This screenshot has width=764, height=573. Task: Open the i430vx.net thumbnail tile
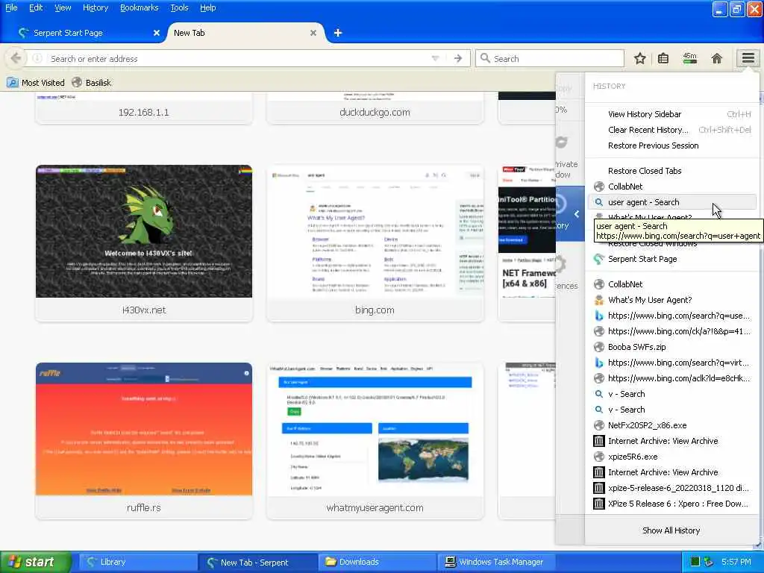tap(144, 243)
